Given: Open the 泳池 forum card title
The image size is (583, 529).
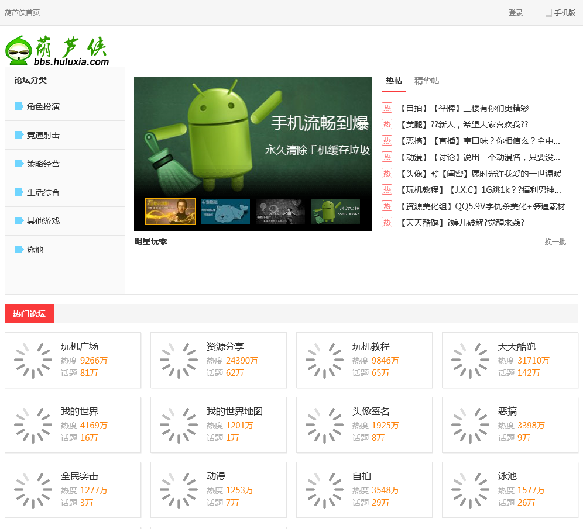Looking at the screenshot, I should [507, 476].
